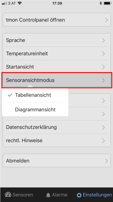This screenshot has height=202, width=113.
Task: Open Datenschutzerklärung
Action: [x=57, y=127]
